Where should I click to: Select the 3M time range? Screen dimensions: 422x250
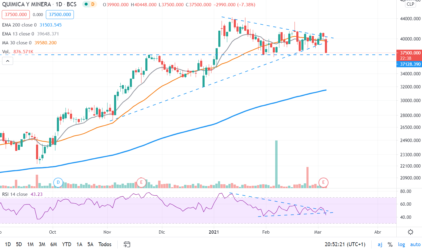(x=42, y=244)
